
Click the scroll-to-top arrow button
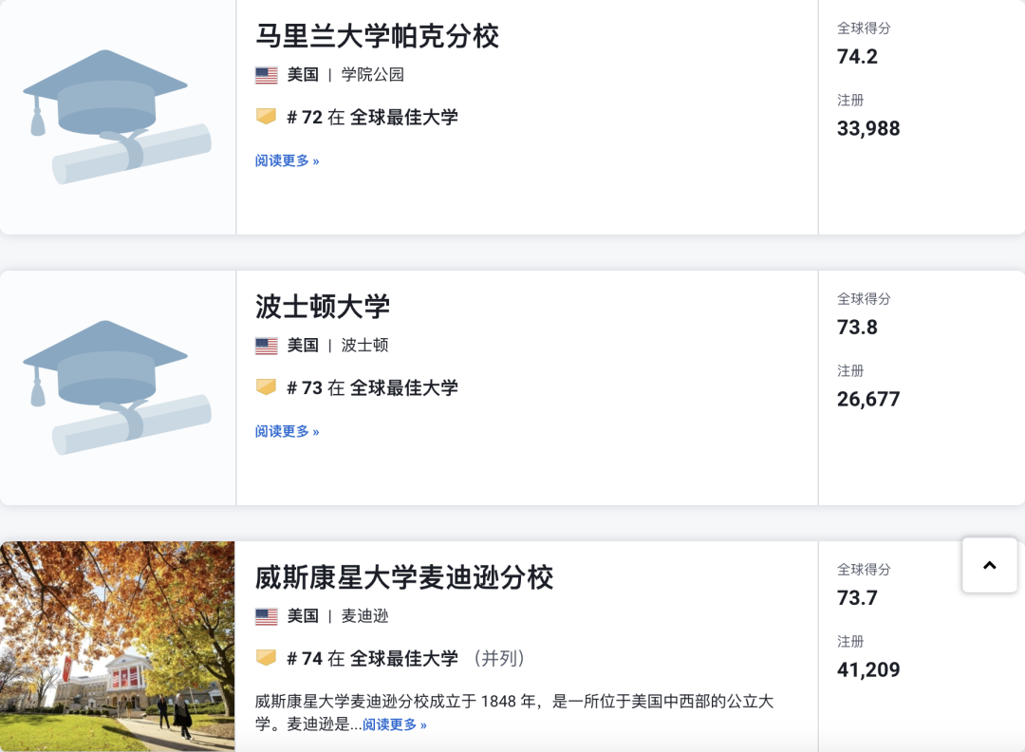click(x=989, y=566)
